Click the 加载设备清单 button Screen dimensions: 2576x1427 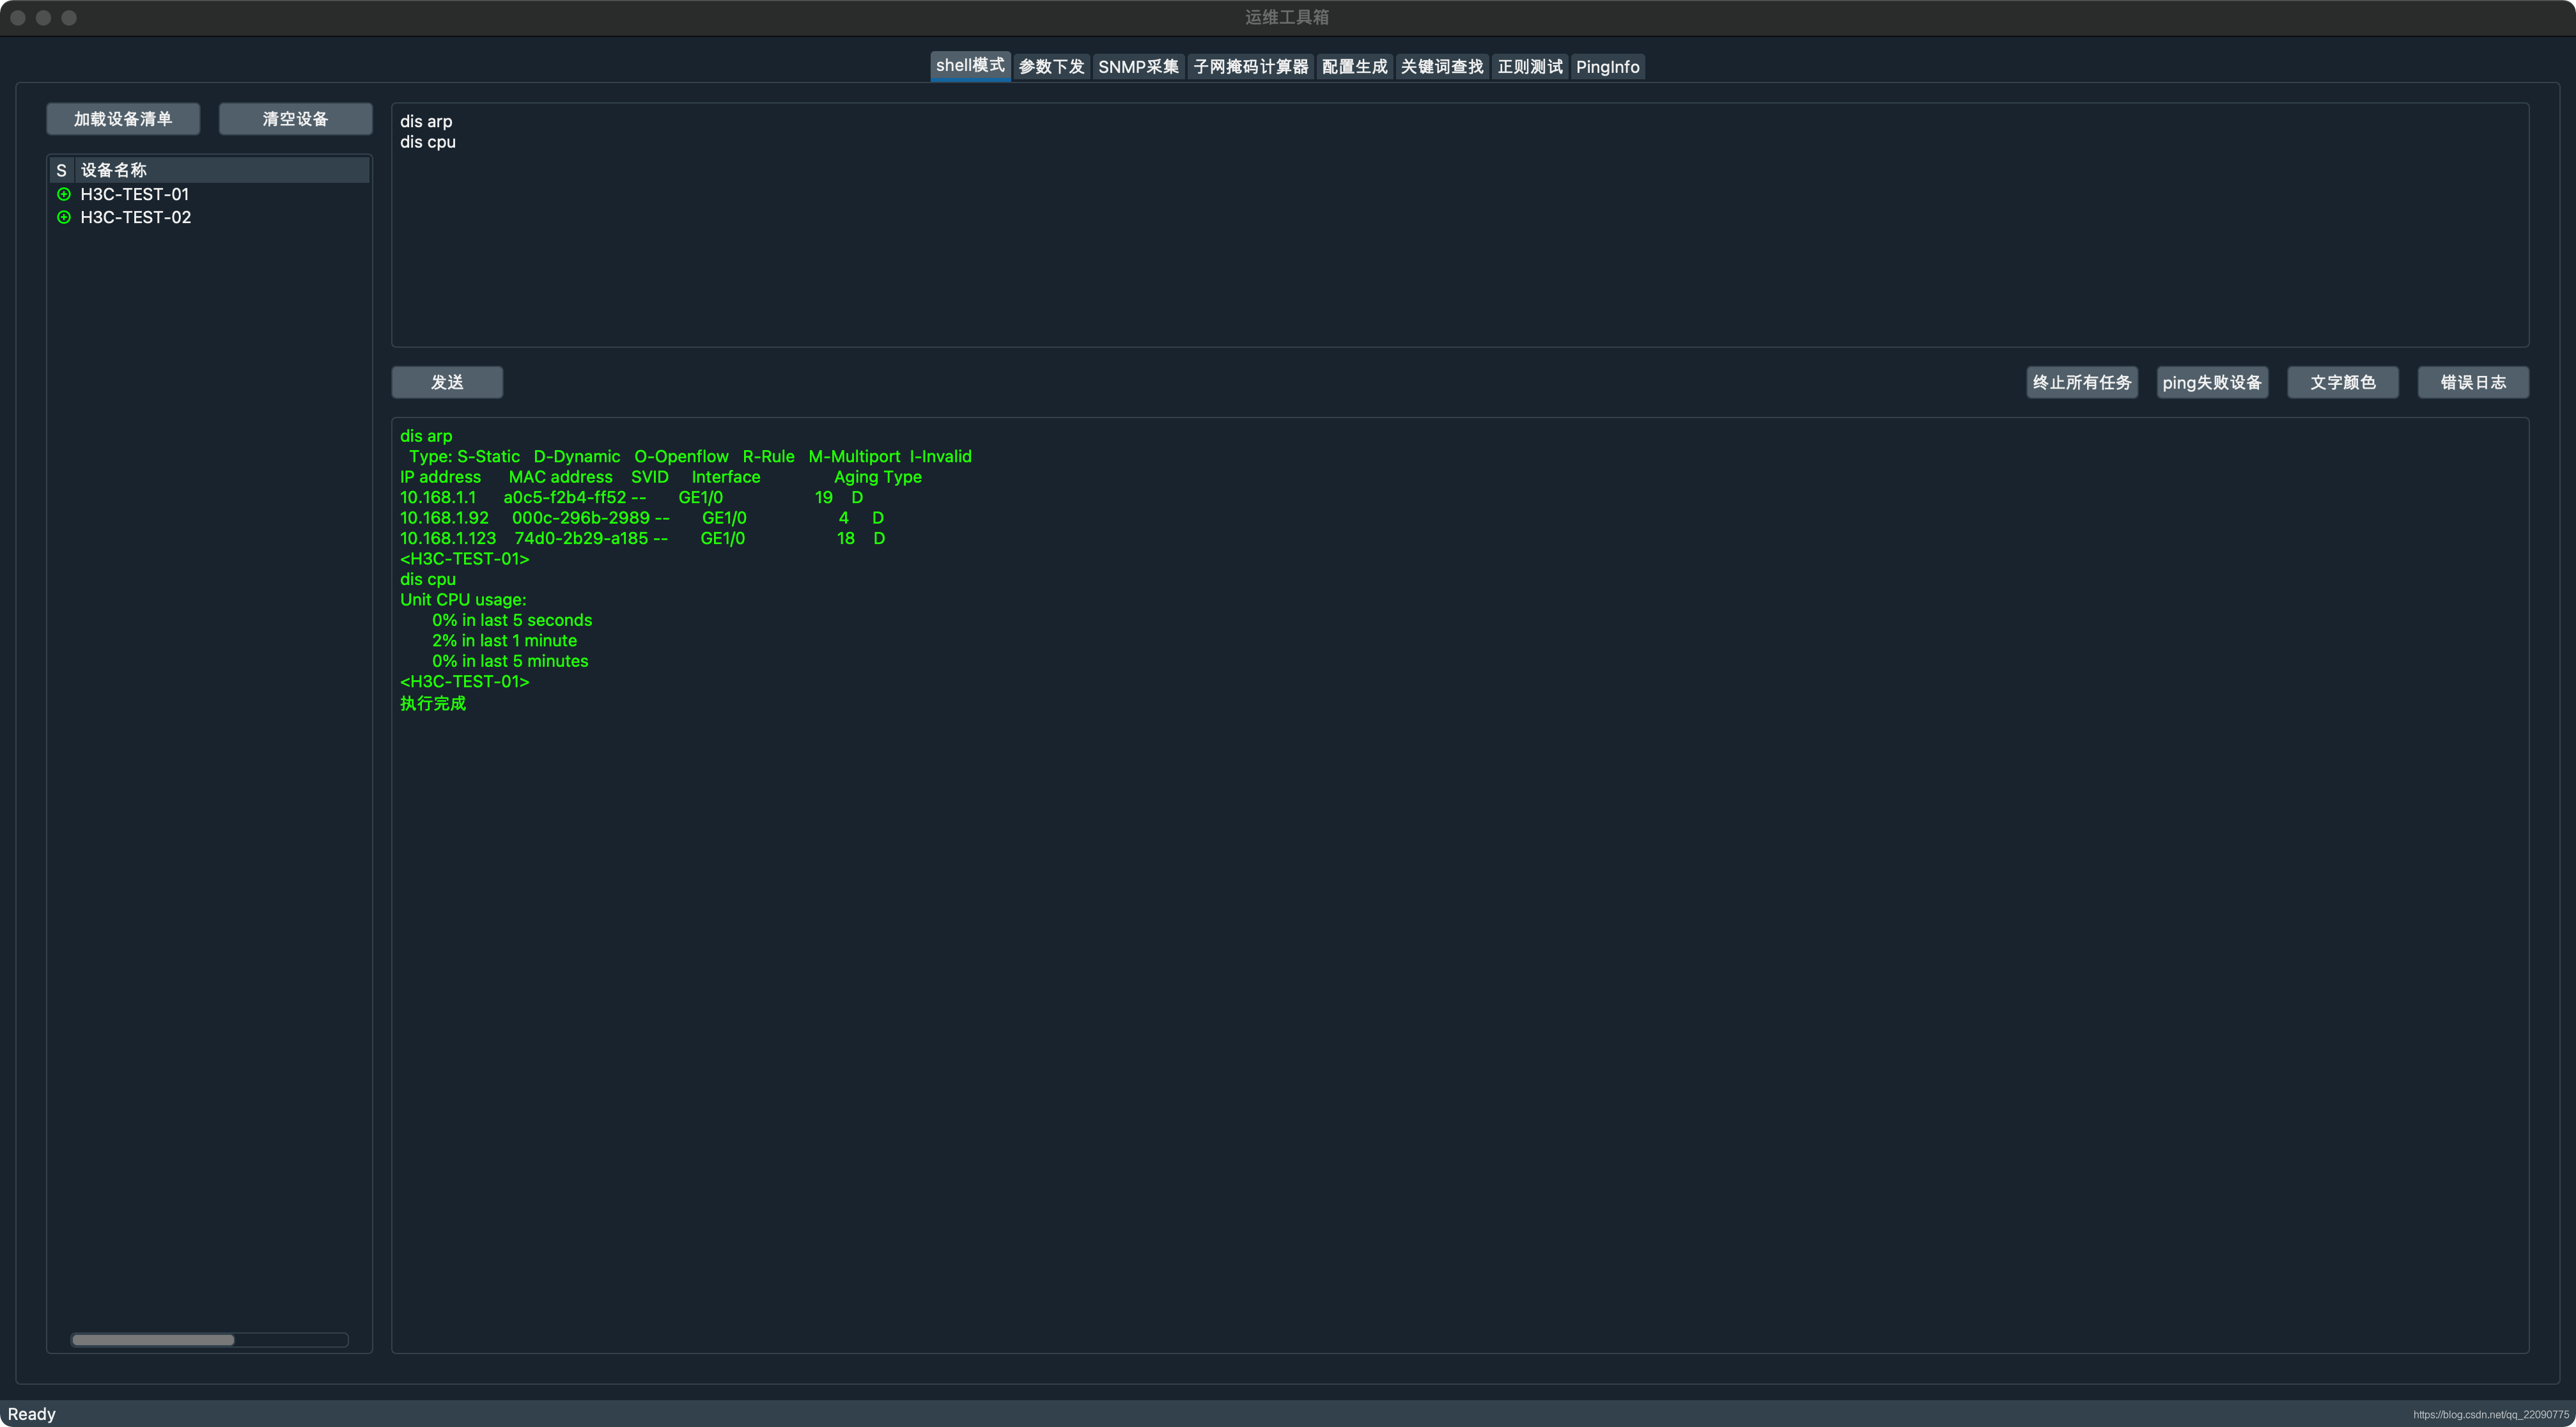click(x=123, y=119)
